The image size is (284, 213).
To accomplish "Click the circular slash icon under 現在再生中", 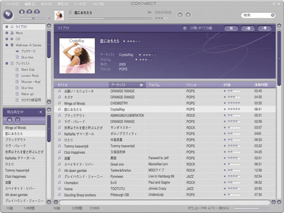I will (17, 120).
